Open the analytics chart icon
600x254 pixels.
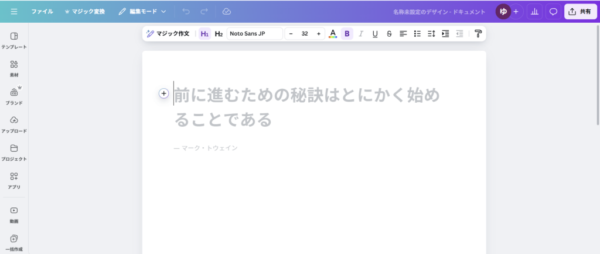[534, 11]
